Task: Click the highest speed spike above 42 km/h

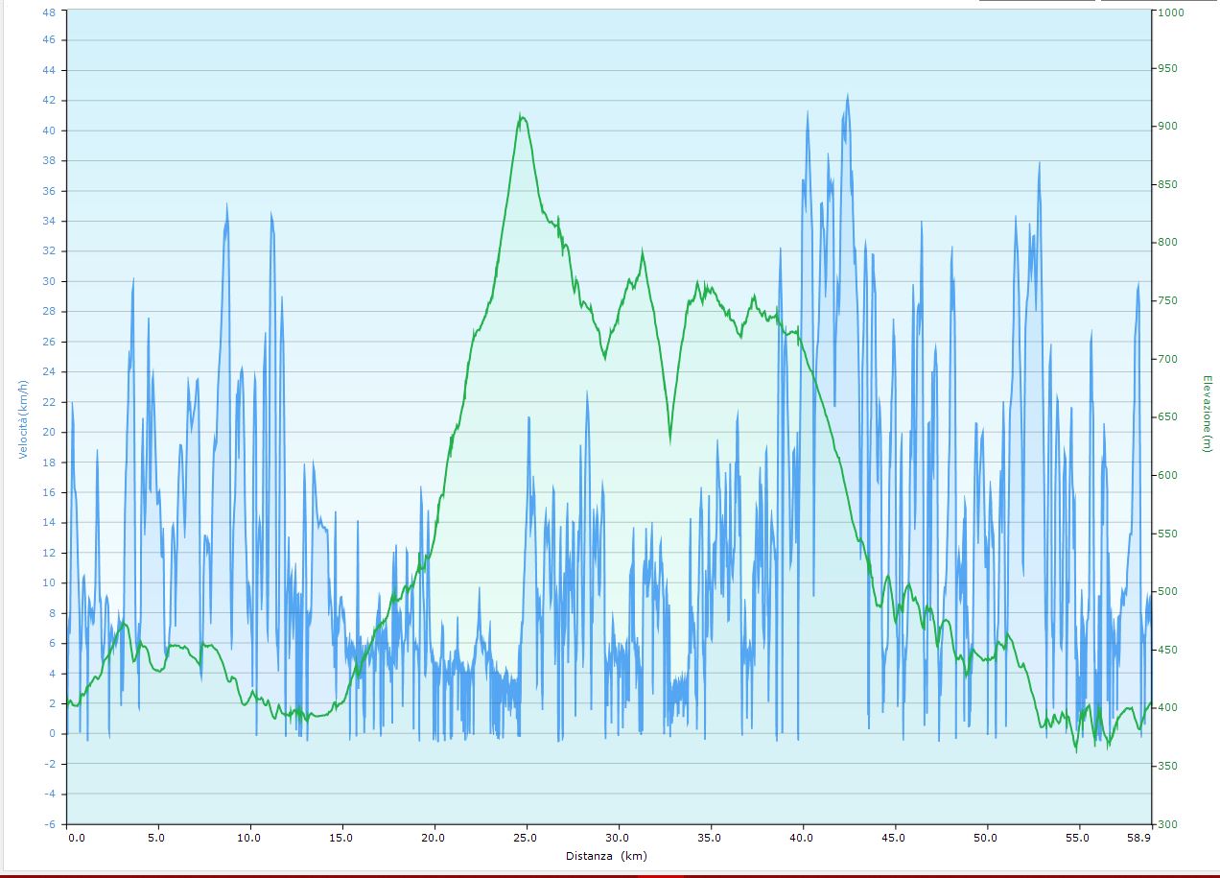Action: point(847,96)
